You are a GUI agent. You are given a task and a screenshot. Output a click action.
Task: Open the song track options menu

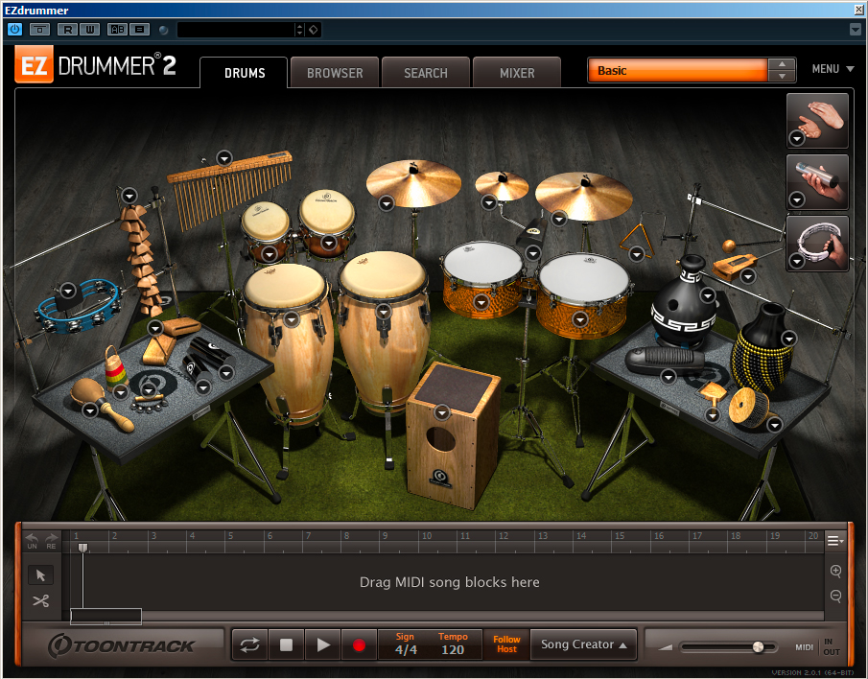(x=834, y=540)
